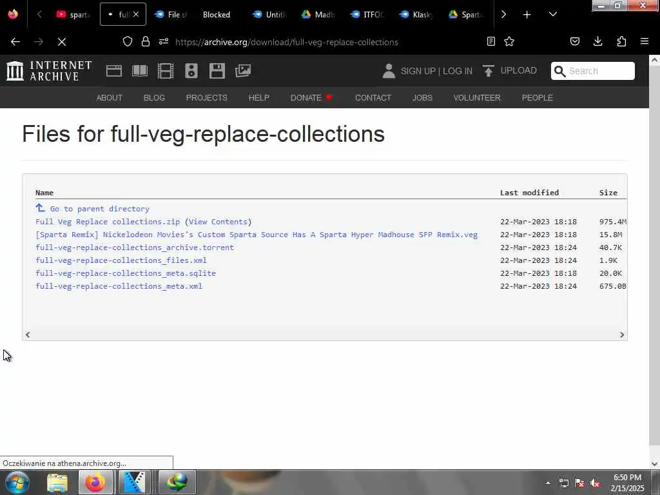Click Firefox icon on the taskbar

95,482
